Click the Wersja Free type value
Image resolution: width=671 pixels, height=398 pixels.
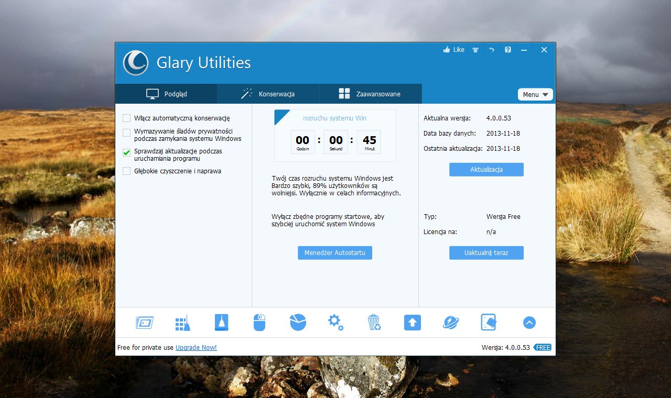[x=503, y=217]
